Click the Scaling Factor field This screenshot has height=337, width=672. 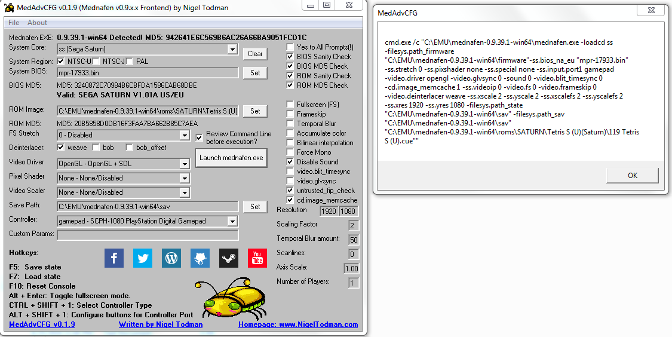point(354,225)
